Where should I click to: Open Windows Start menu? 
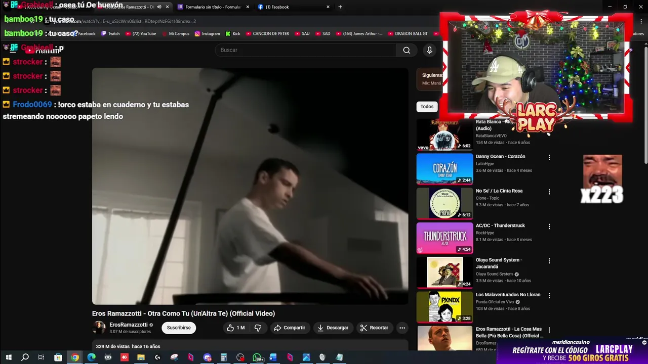[9, 357]
